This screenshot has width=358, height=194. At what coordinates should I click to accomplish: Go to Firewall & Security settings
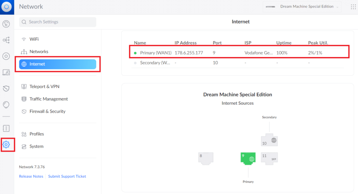(47, 112)
